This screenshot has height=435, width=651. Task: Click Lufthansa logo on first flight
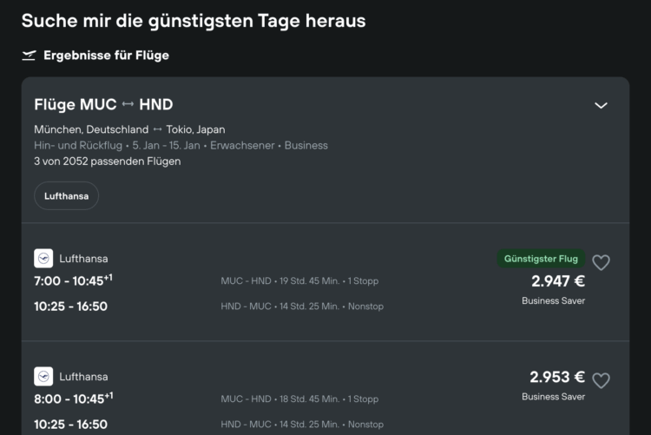[43, 258]
